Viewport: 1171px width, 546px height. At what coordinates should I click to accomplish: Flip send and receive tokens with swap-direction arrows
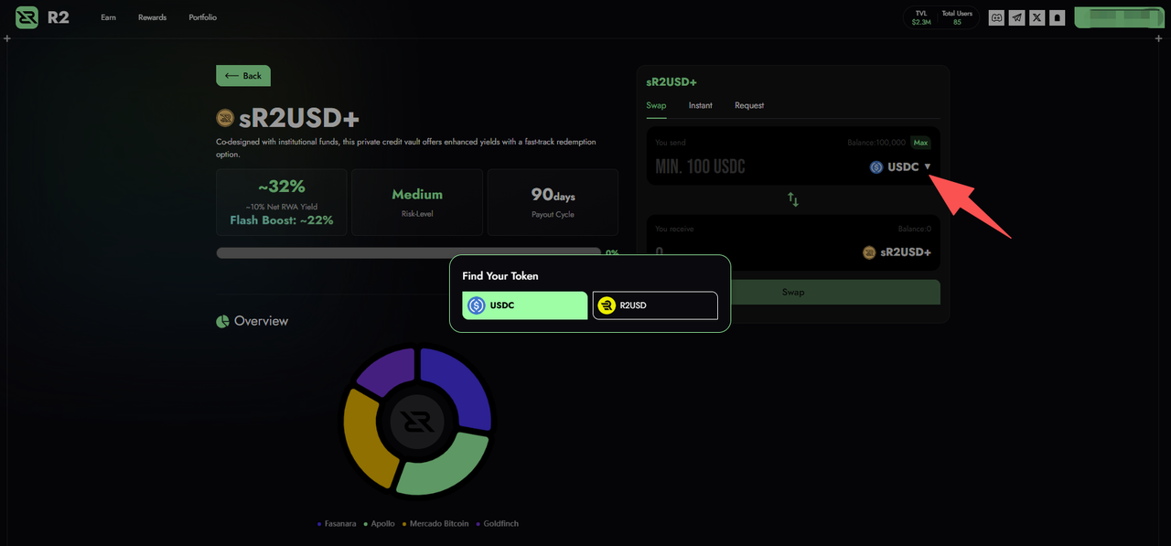tap(793, 199)
